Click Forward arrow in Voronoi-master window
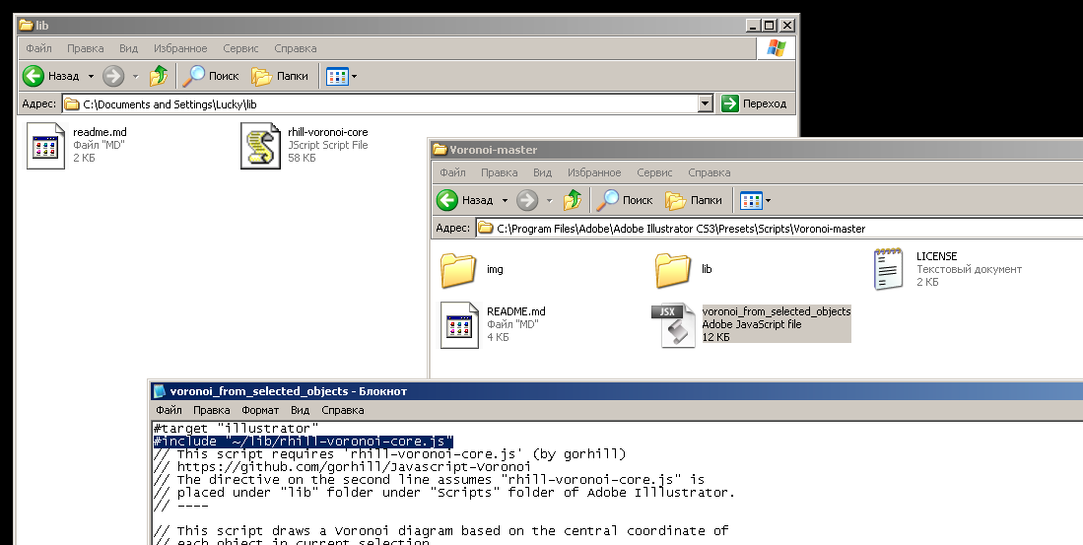Image resolution: width=1083 pixels, height=545 pixels. pyautogui.click(x=527, y=200)
